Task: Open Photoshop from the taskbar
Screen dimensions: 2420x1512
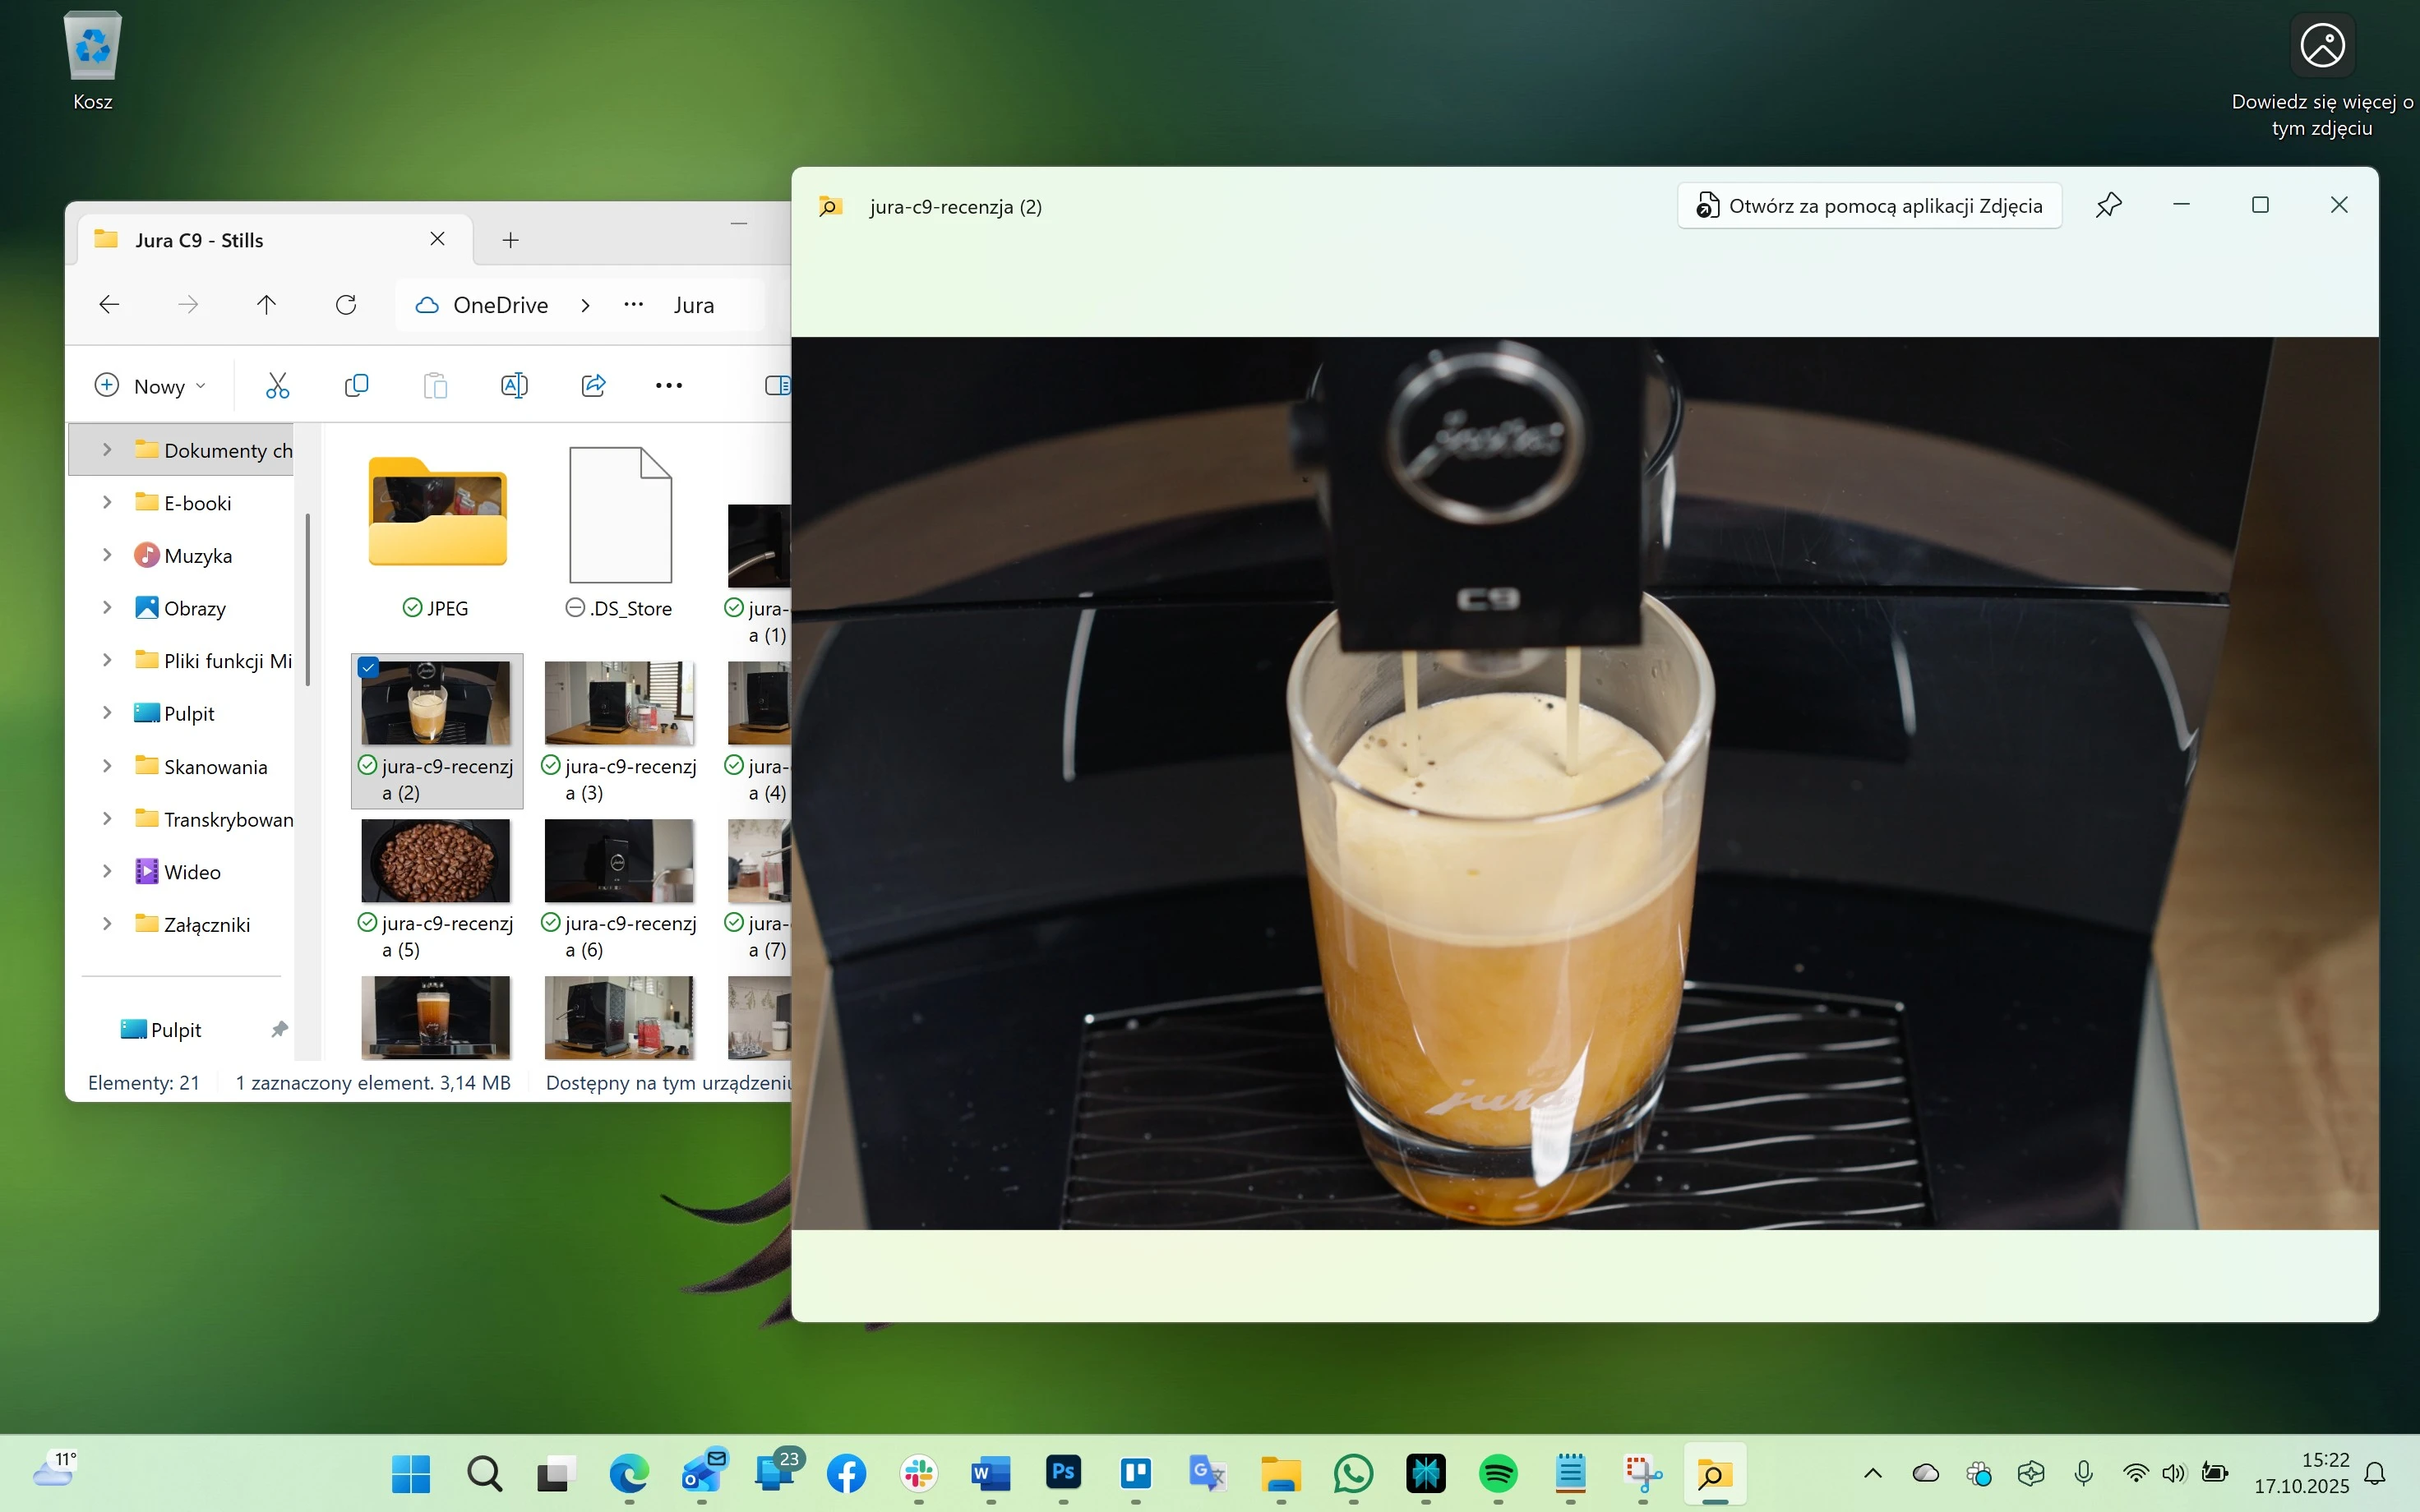Action: click(x=1063, y=1473)
